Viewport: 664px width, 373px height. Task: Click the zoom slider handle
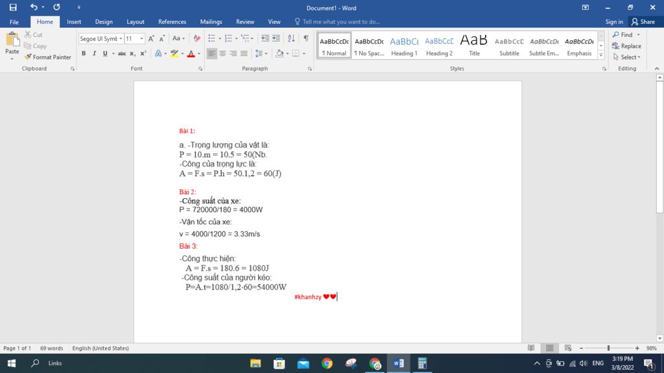tap(608, 348)
